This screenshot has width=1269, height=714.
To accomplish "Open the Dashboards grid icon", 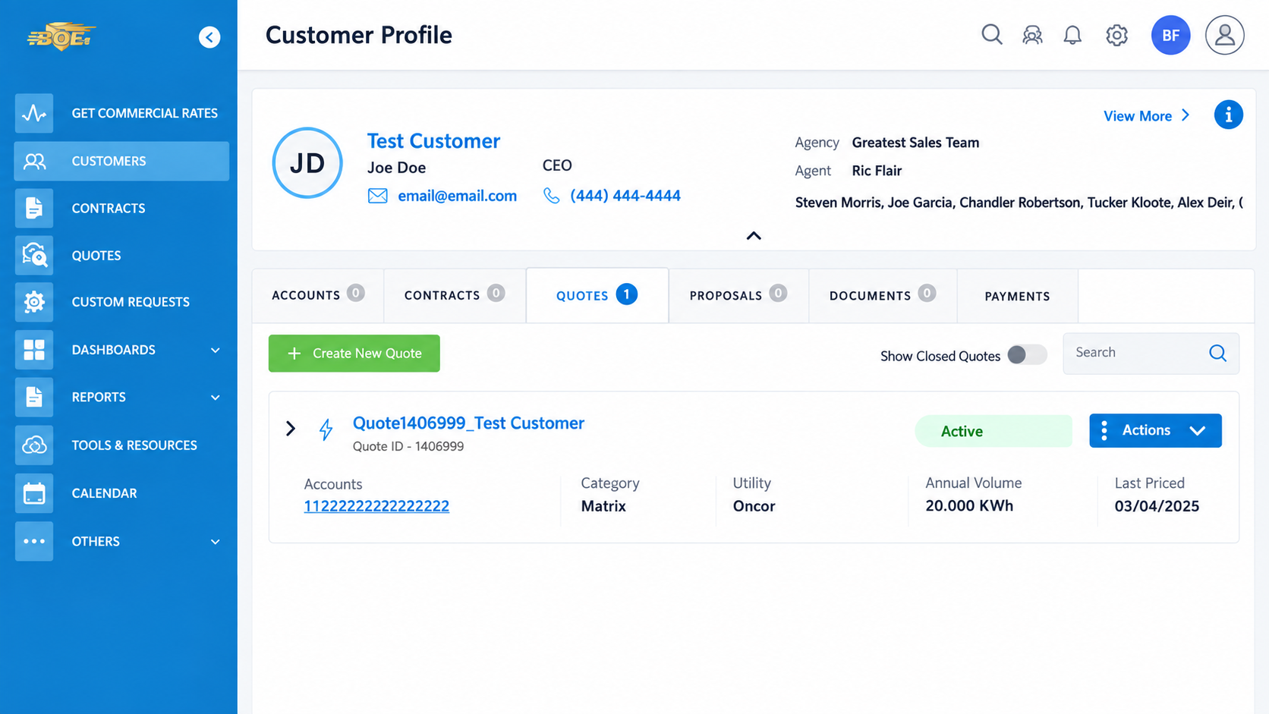I will pos(34,350).
